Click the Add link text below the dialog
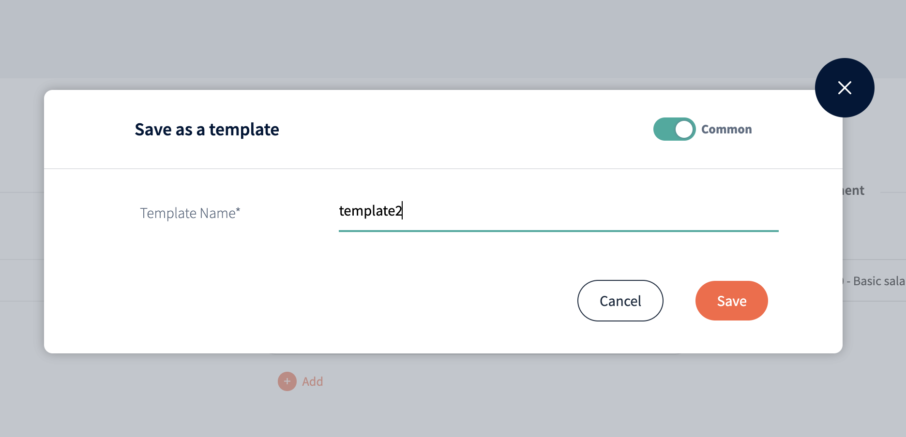This screenshot has width=906, height=437. tap(313, 382)
